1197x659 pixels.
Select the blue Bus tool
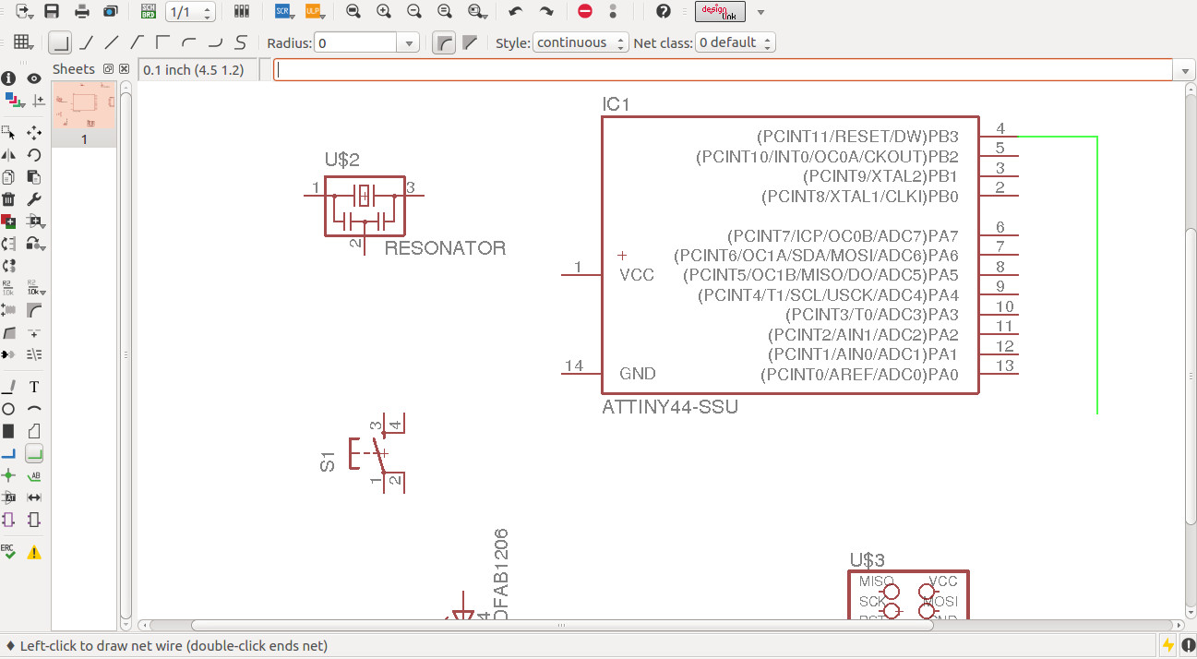click(x=9, y=453)
